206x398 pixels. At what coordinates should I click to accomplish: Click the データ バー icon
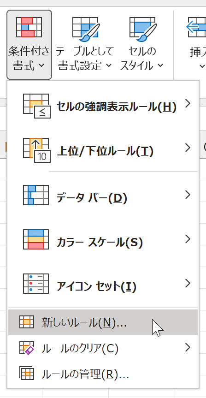[36, 195]
